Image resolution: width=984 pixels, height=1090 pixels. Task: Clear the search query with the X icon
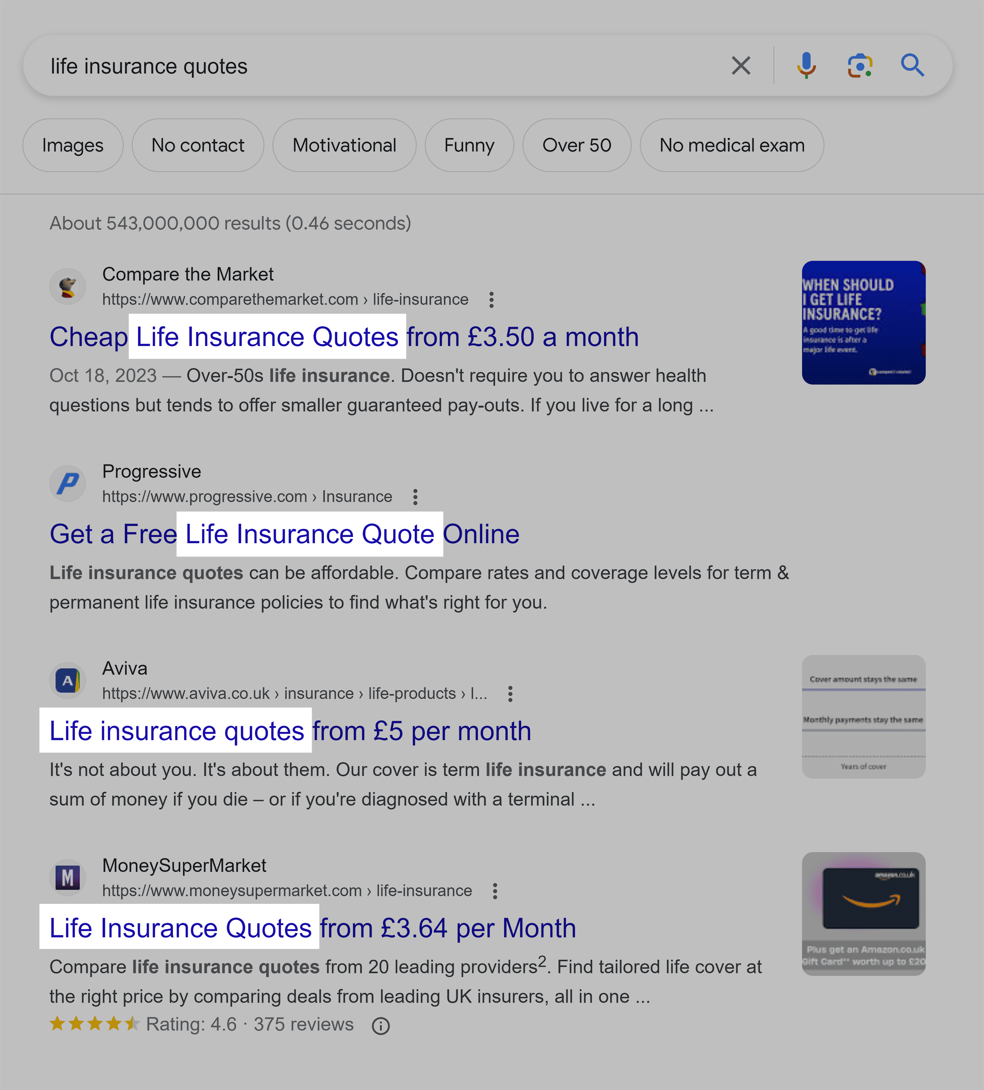coord(741,65)
